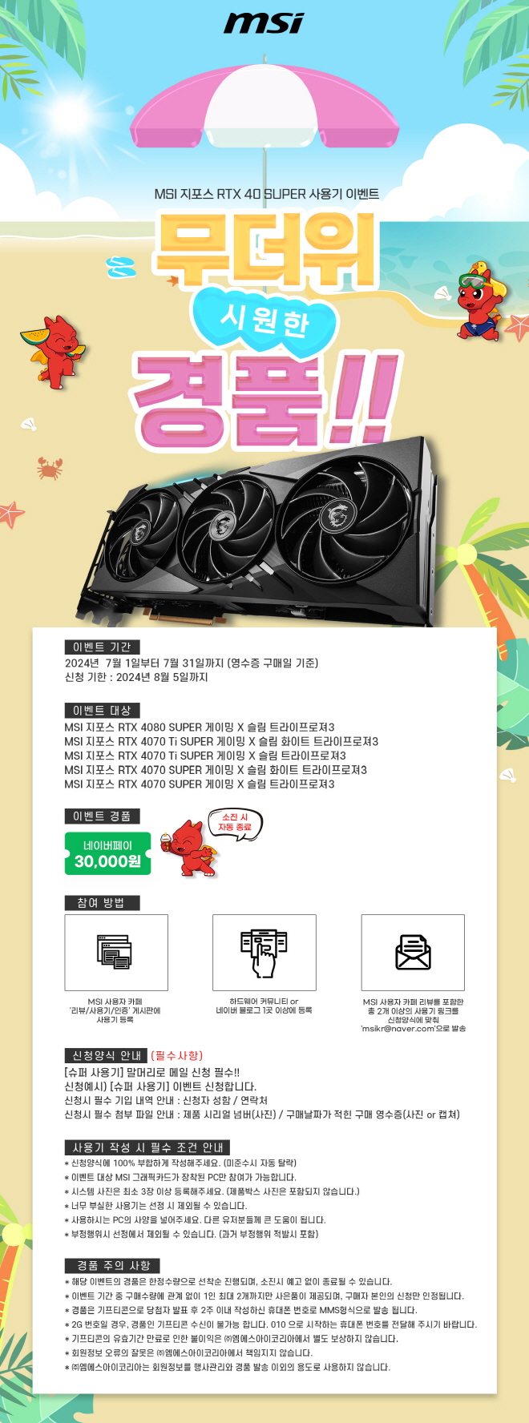This screenshot has height=1423, width=529.
Task: Click the 시원한 blue cloud banner
Action: tap(264, 320)
